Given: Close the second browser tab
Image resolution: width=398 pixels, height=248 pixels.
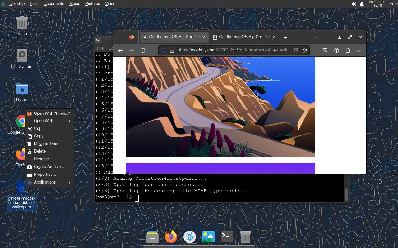Looking at the screenshot, I should pyautogui.click(x=274, y=37).
